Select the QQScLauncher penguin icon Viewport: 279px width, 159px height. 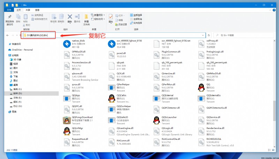(156, 120)
